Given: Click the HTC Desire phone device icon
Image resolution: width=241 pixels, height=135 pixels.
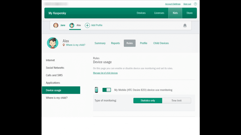Looking at the screenshot, I should click(x=96, y=90).
